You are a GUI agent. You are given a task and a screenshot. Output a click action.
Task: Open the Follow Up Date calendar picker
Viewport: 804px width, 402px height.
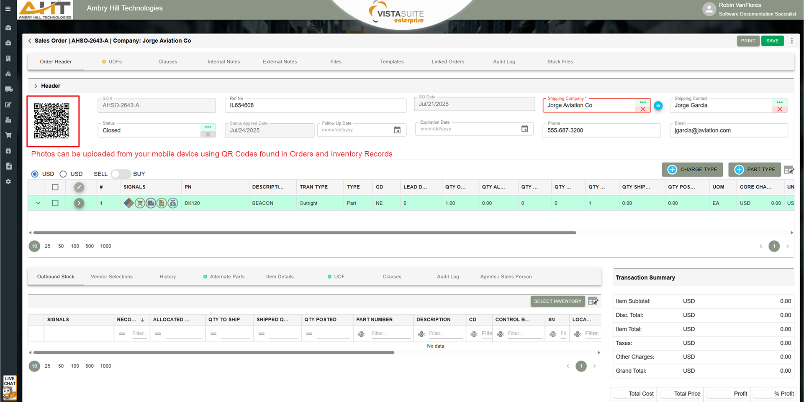click(x=397, y=130)
